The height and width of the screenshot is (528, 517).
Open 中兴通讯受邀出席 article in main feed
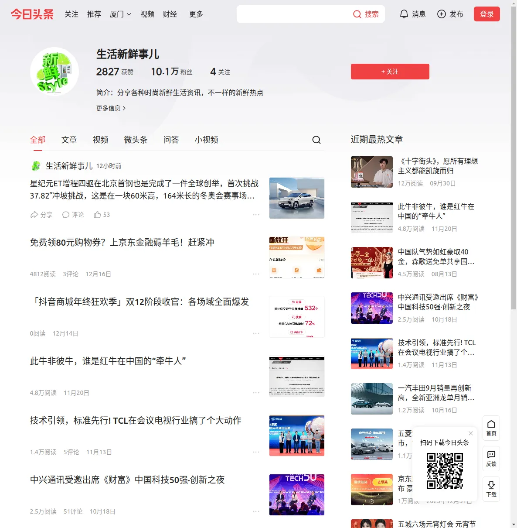127,480
